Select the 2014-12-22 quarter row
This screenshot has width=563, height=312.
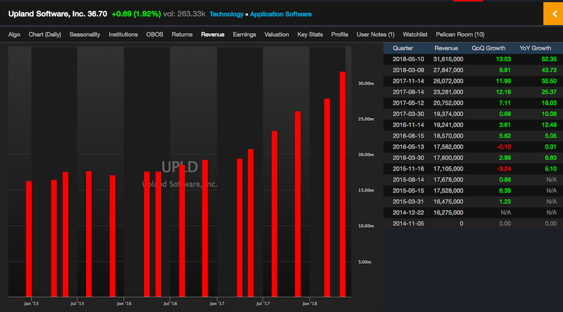tap(473, 212)
